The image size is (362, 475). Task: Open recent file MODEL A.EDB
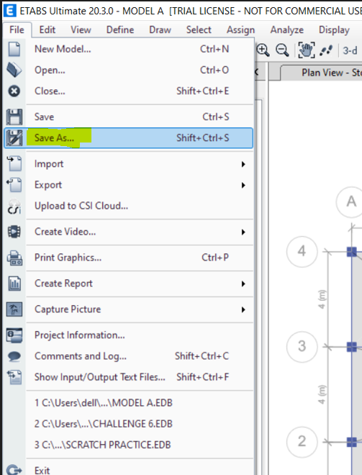(129, 403)
